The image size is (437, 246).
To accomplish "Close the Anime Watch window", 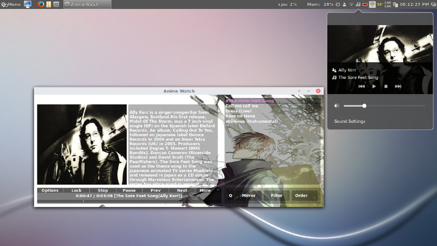I will 318,91.
